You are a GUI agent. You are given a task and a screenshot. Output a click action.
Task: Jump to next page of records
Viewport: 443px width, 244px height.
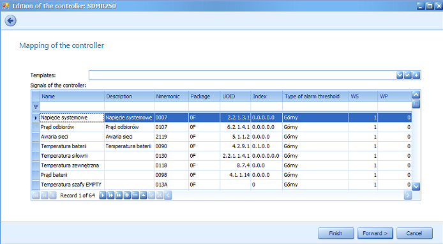click(x=111, y=195)
